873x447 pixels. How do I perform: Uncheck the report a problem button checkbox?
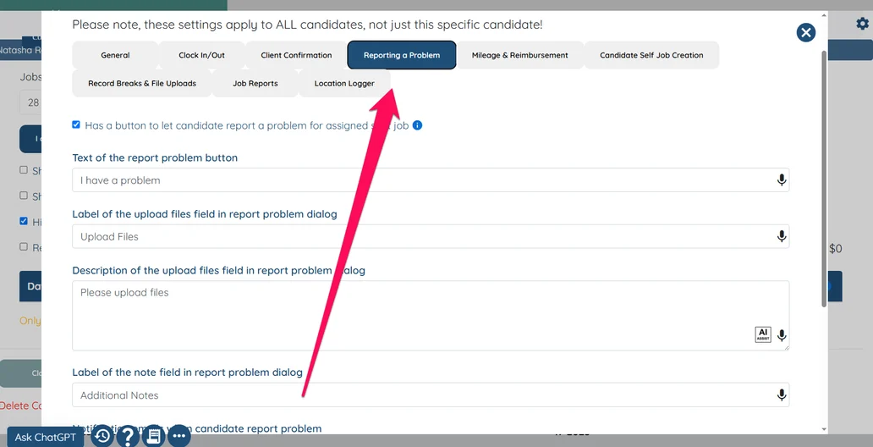tap(76, 124)
